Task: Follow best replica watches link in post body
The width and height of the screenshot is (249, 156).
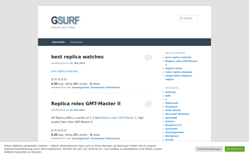Action: (x=64, y=71)
